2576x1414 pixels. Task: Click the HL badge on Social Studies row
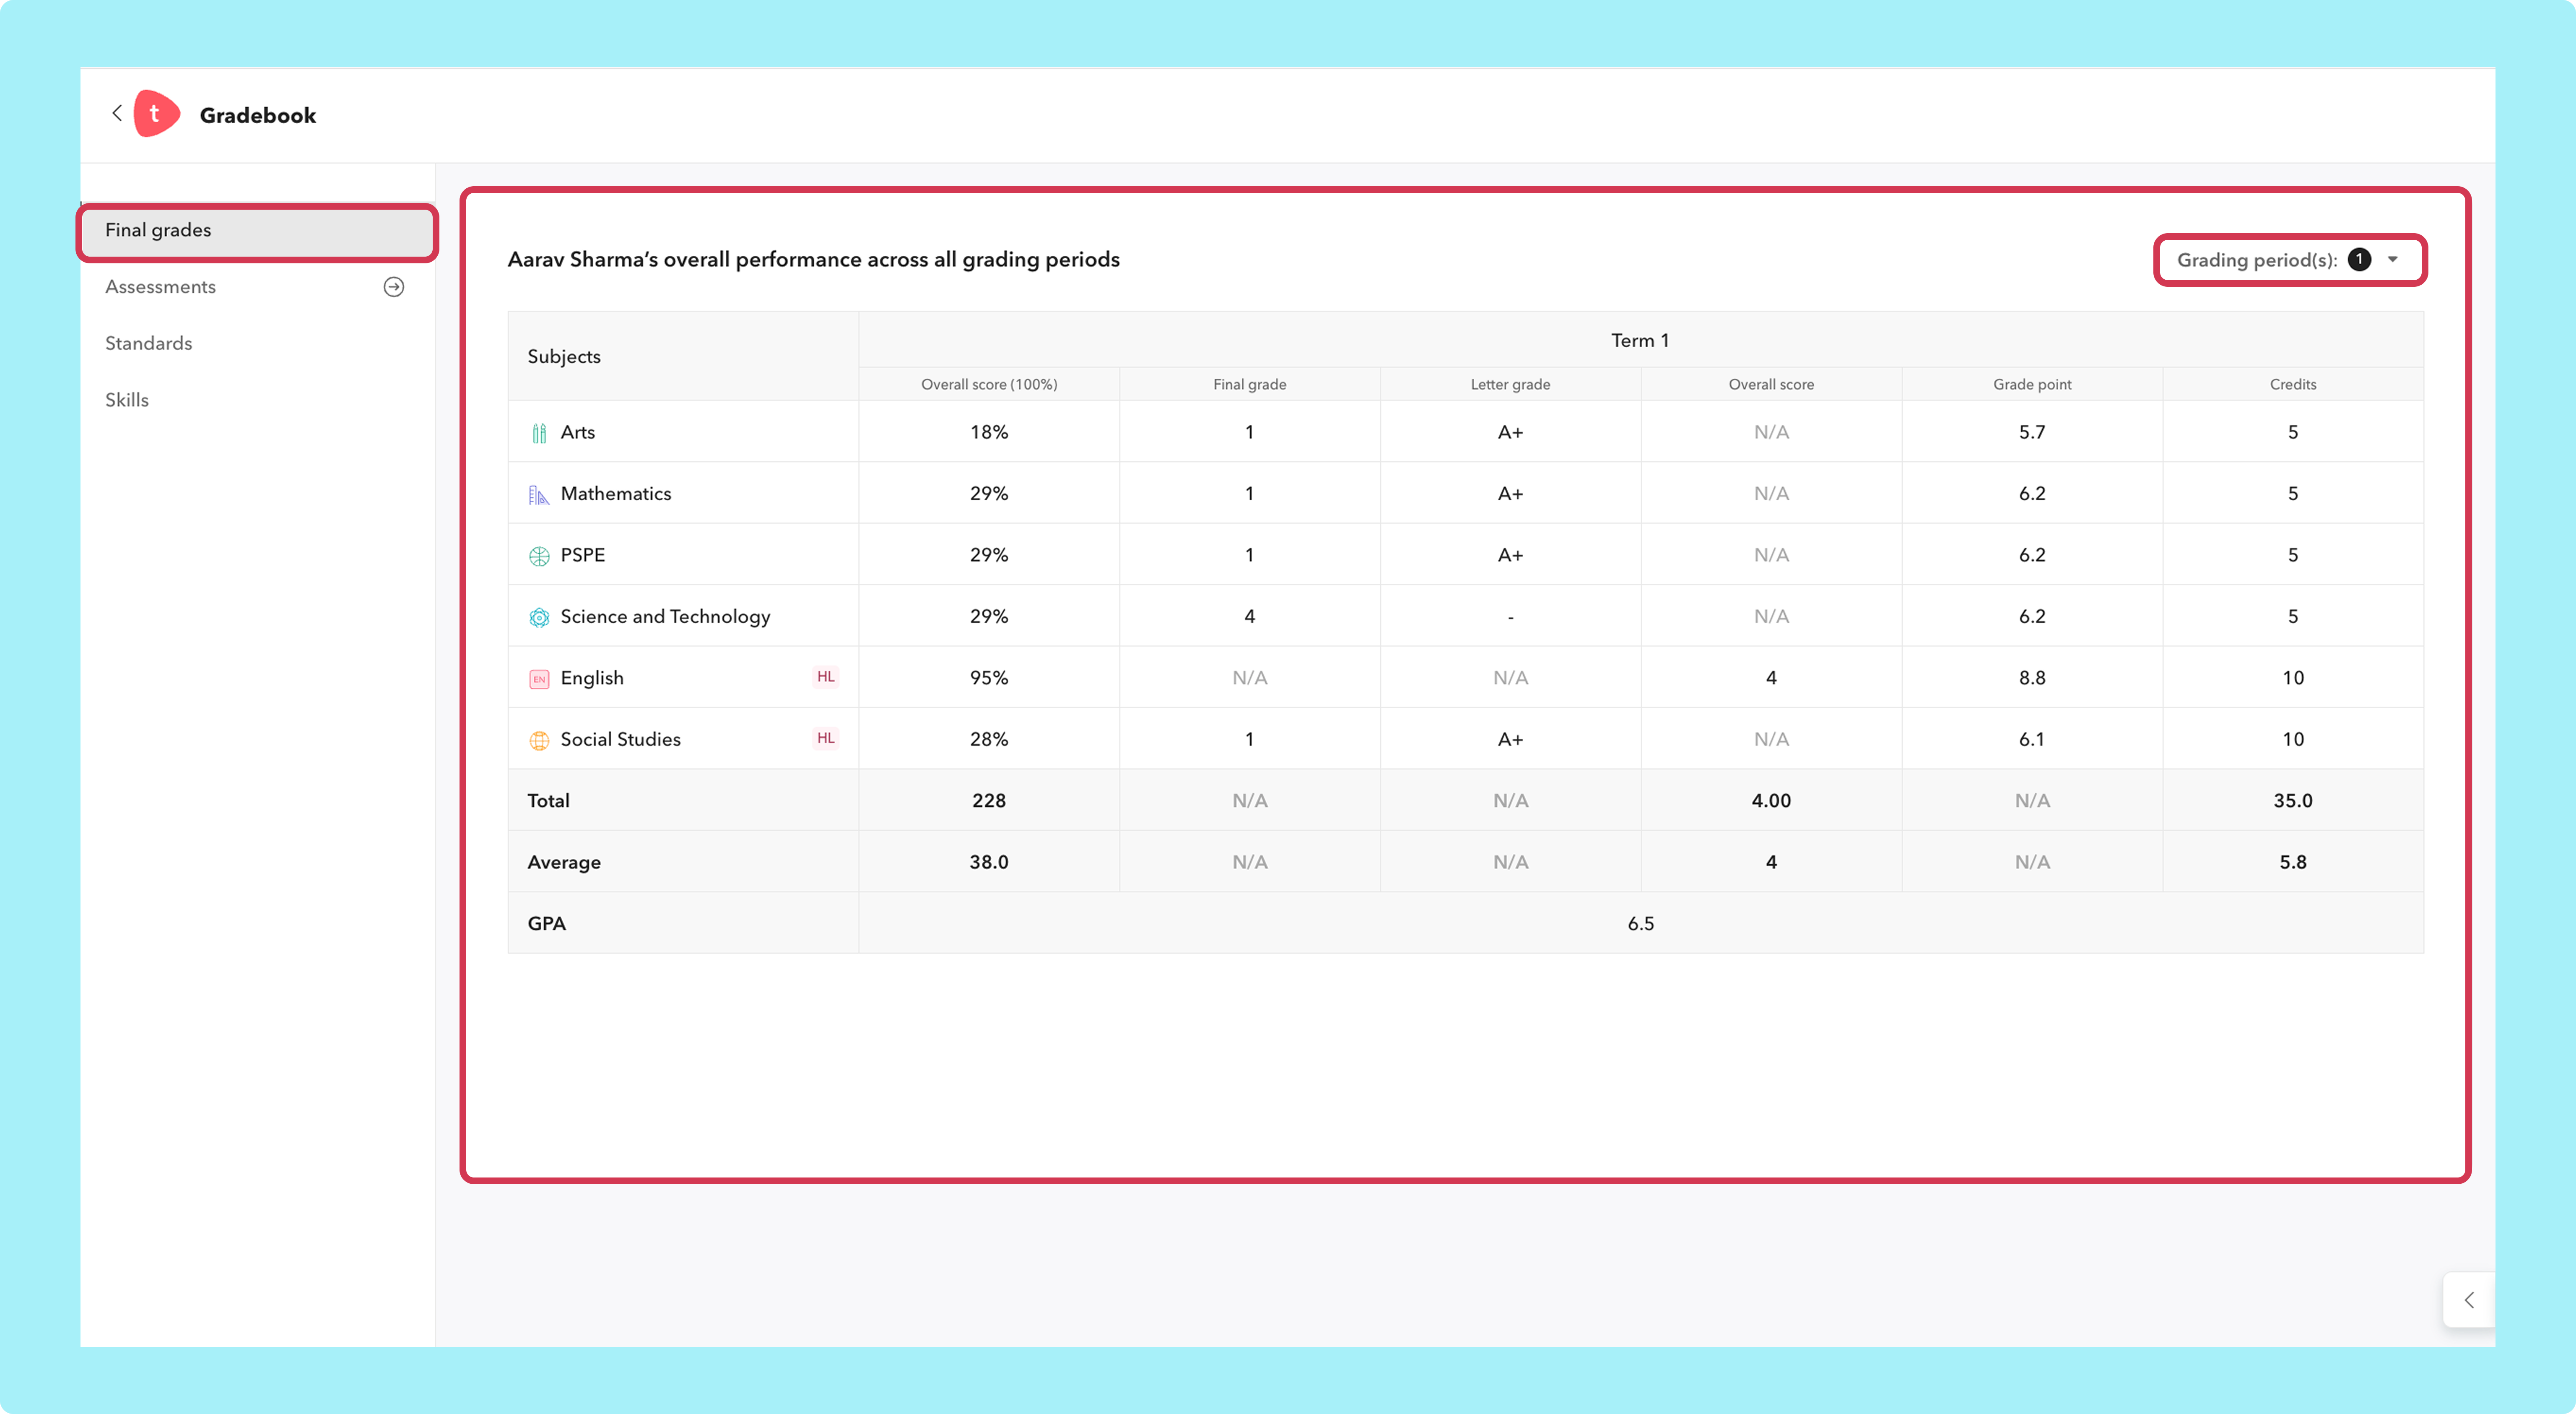tap(825, 738)
